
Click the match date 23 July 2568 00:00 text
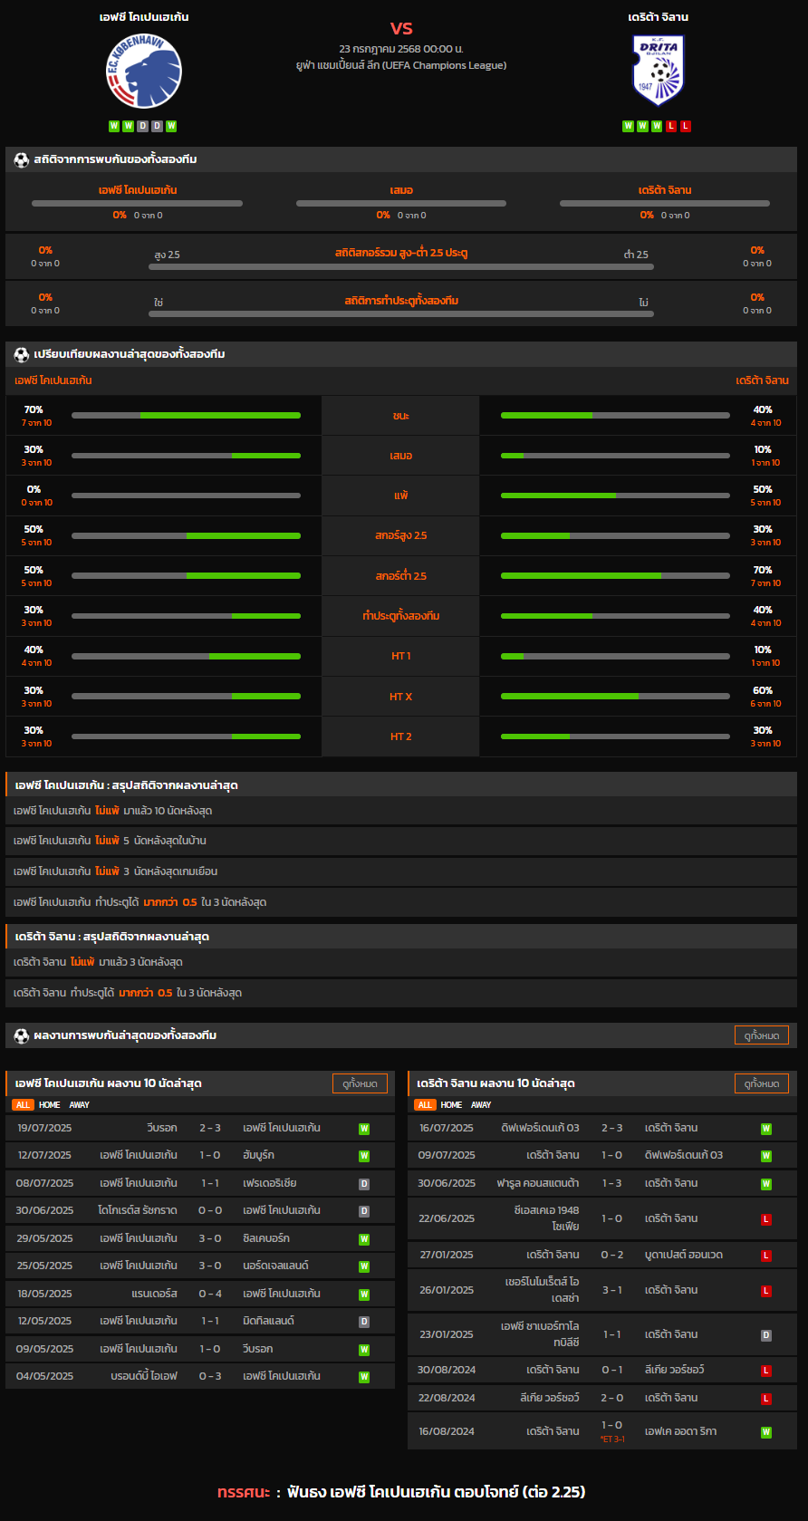[401, 49]
